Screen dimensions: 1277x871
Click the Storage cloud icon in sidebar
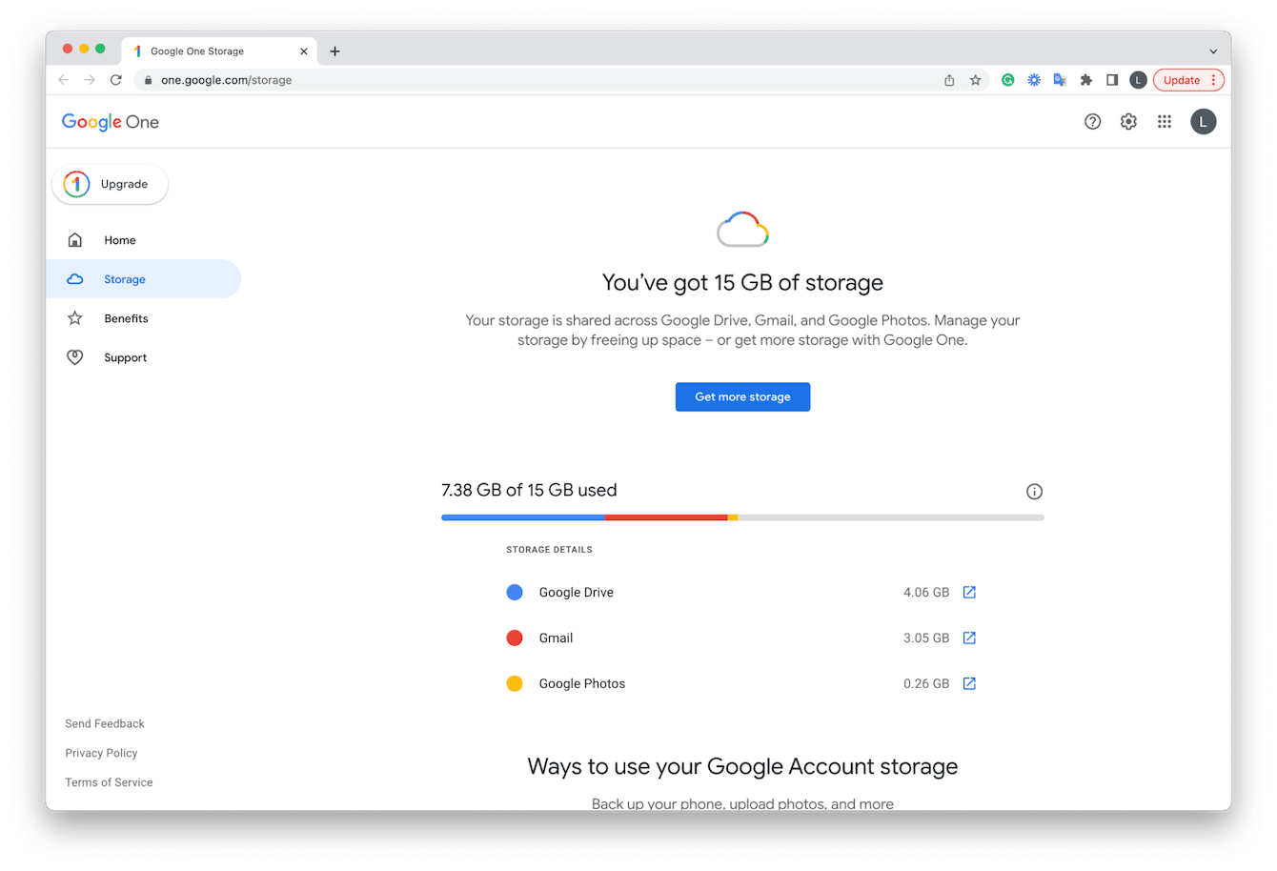[75, 279]
